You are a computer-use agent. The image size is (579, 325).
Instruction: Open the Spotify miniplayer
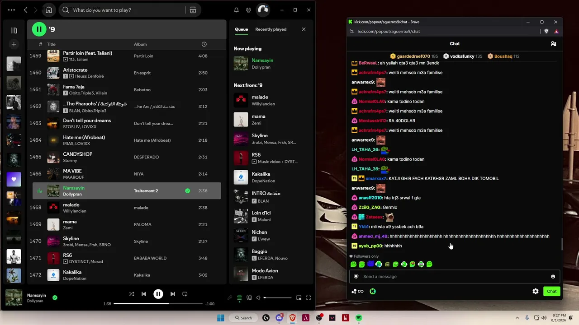pos(299,297)
